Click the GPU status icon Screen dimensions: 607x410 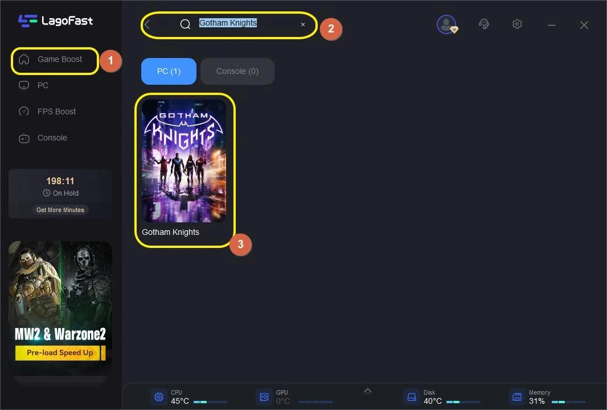click(264, 396)
